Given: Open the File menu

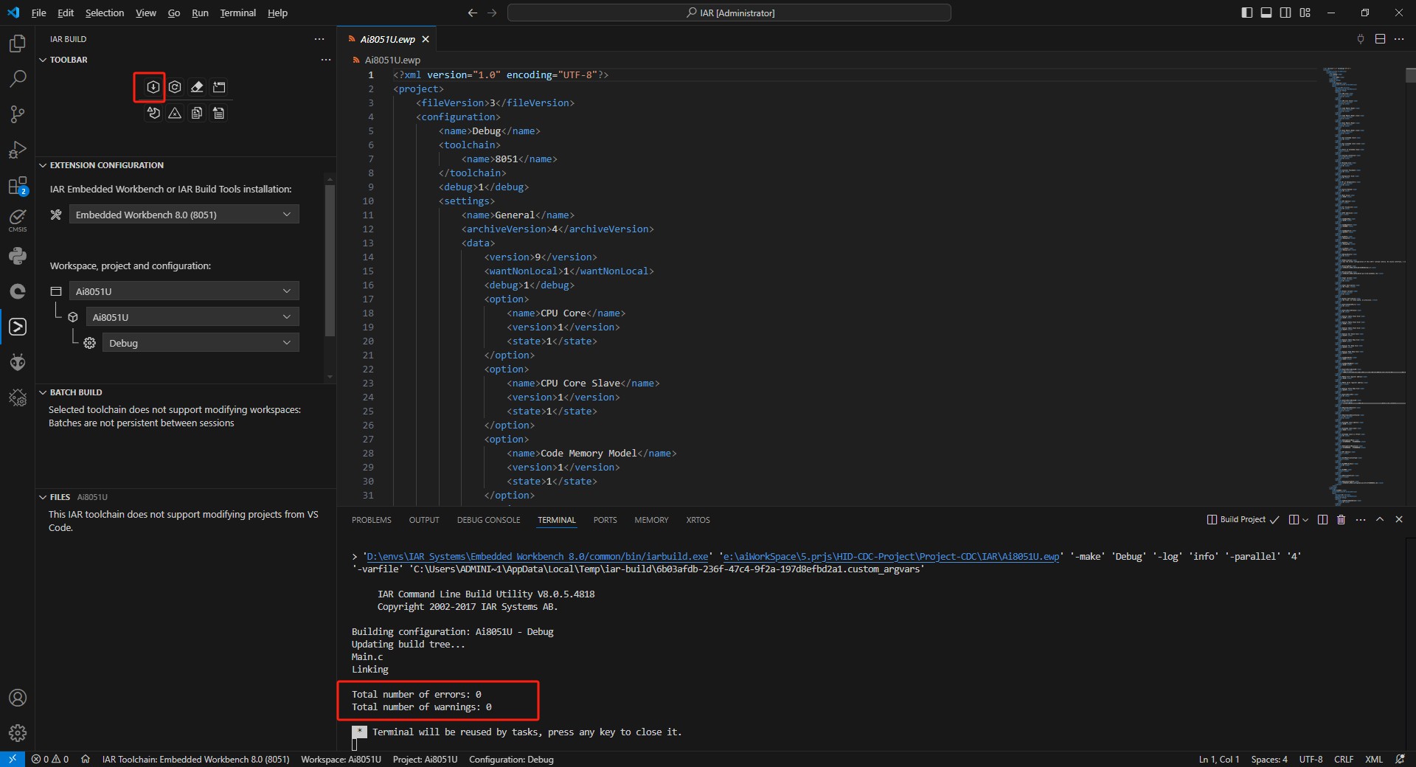Looking at the screenshot, I should pos(38,13).
